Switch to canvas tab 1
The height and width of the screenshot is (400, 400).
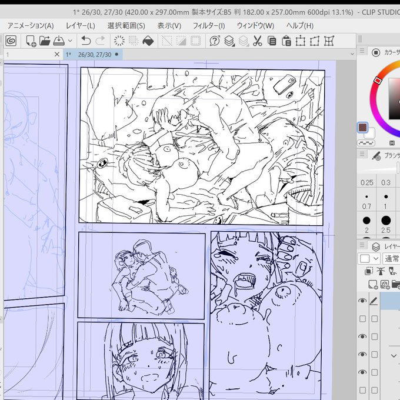pos(29,55)
